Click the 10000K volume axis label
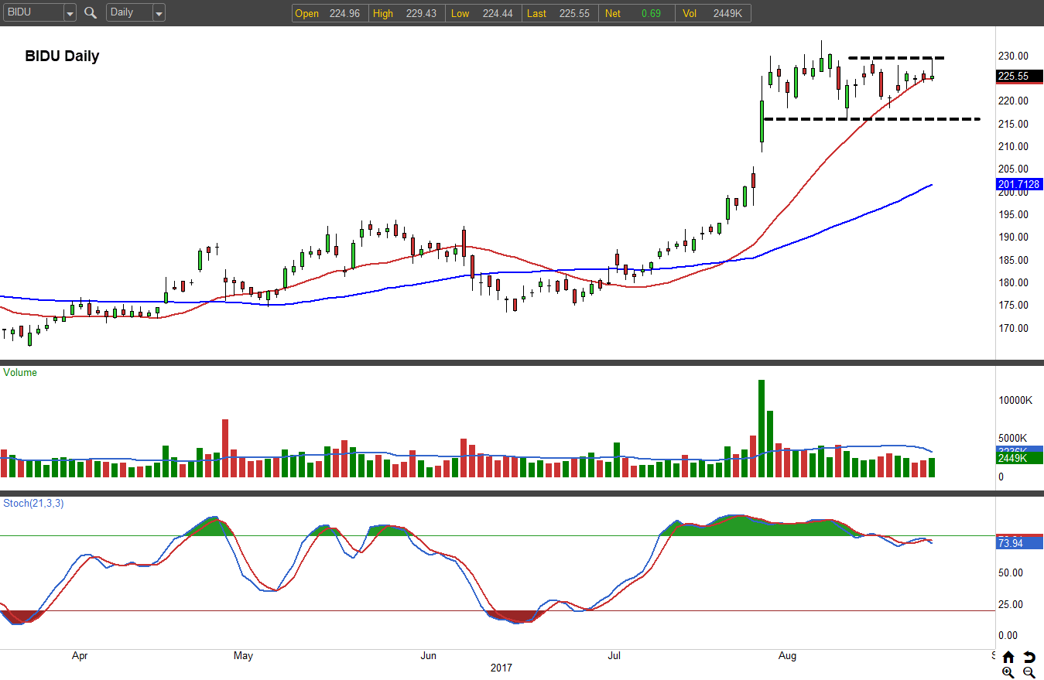 click(1015, 400)
